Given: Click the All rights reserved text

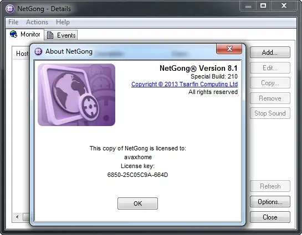Looking at the screenshot, I should coord(213,92).
